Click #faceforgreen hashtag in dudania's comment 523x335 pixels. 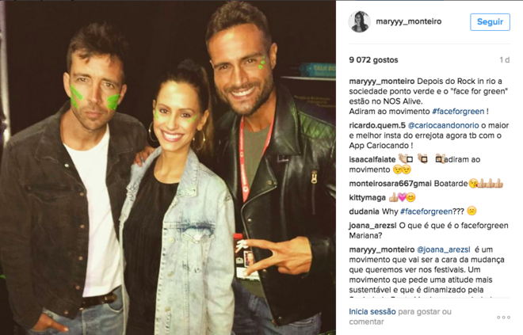[426, 211]
